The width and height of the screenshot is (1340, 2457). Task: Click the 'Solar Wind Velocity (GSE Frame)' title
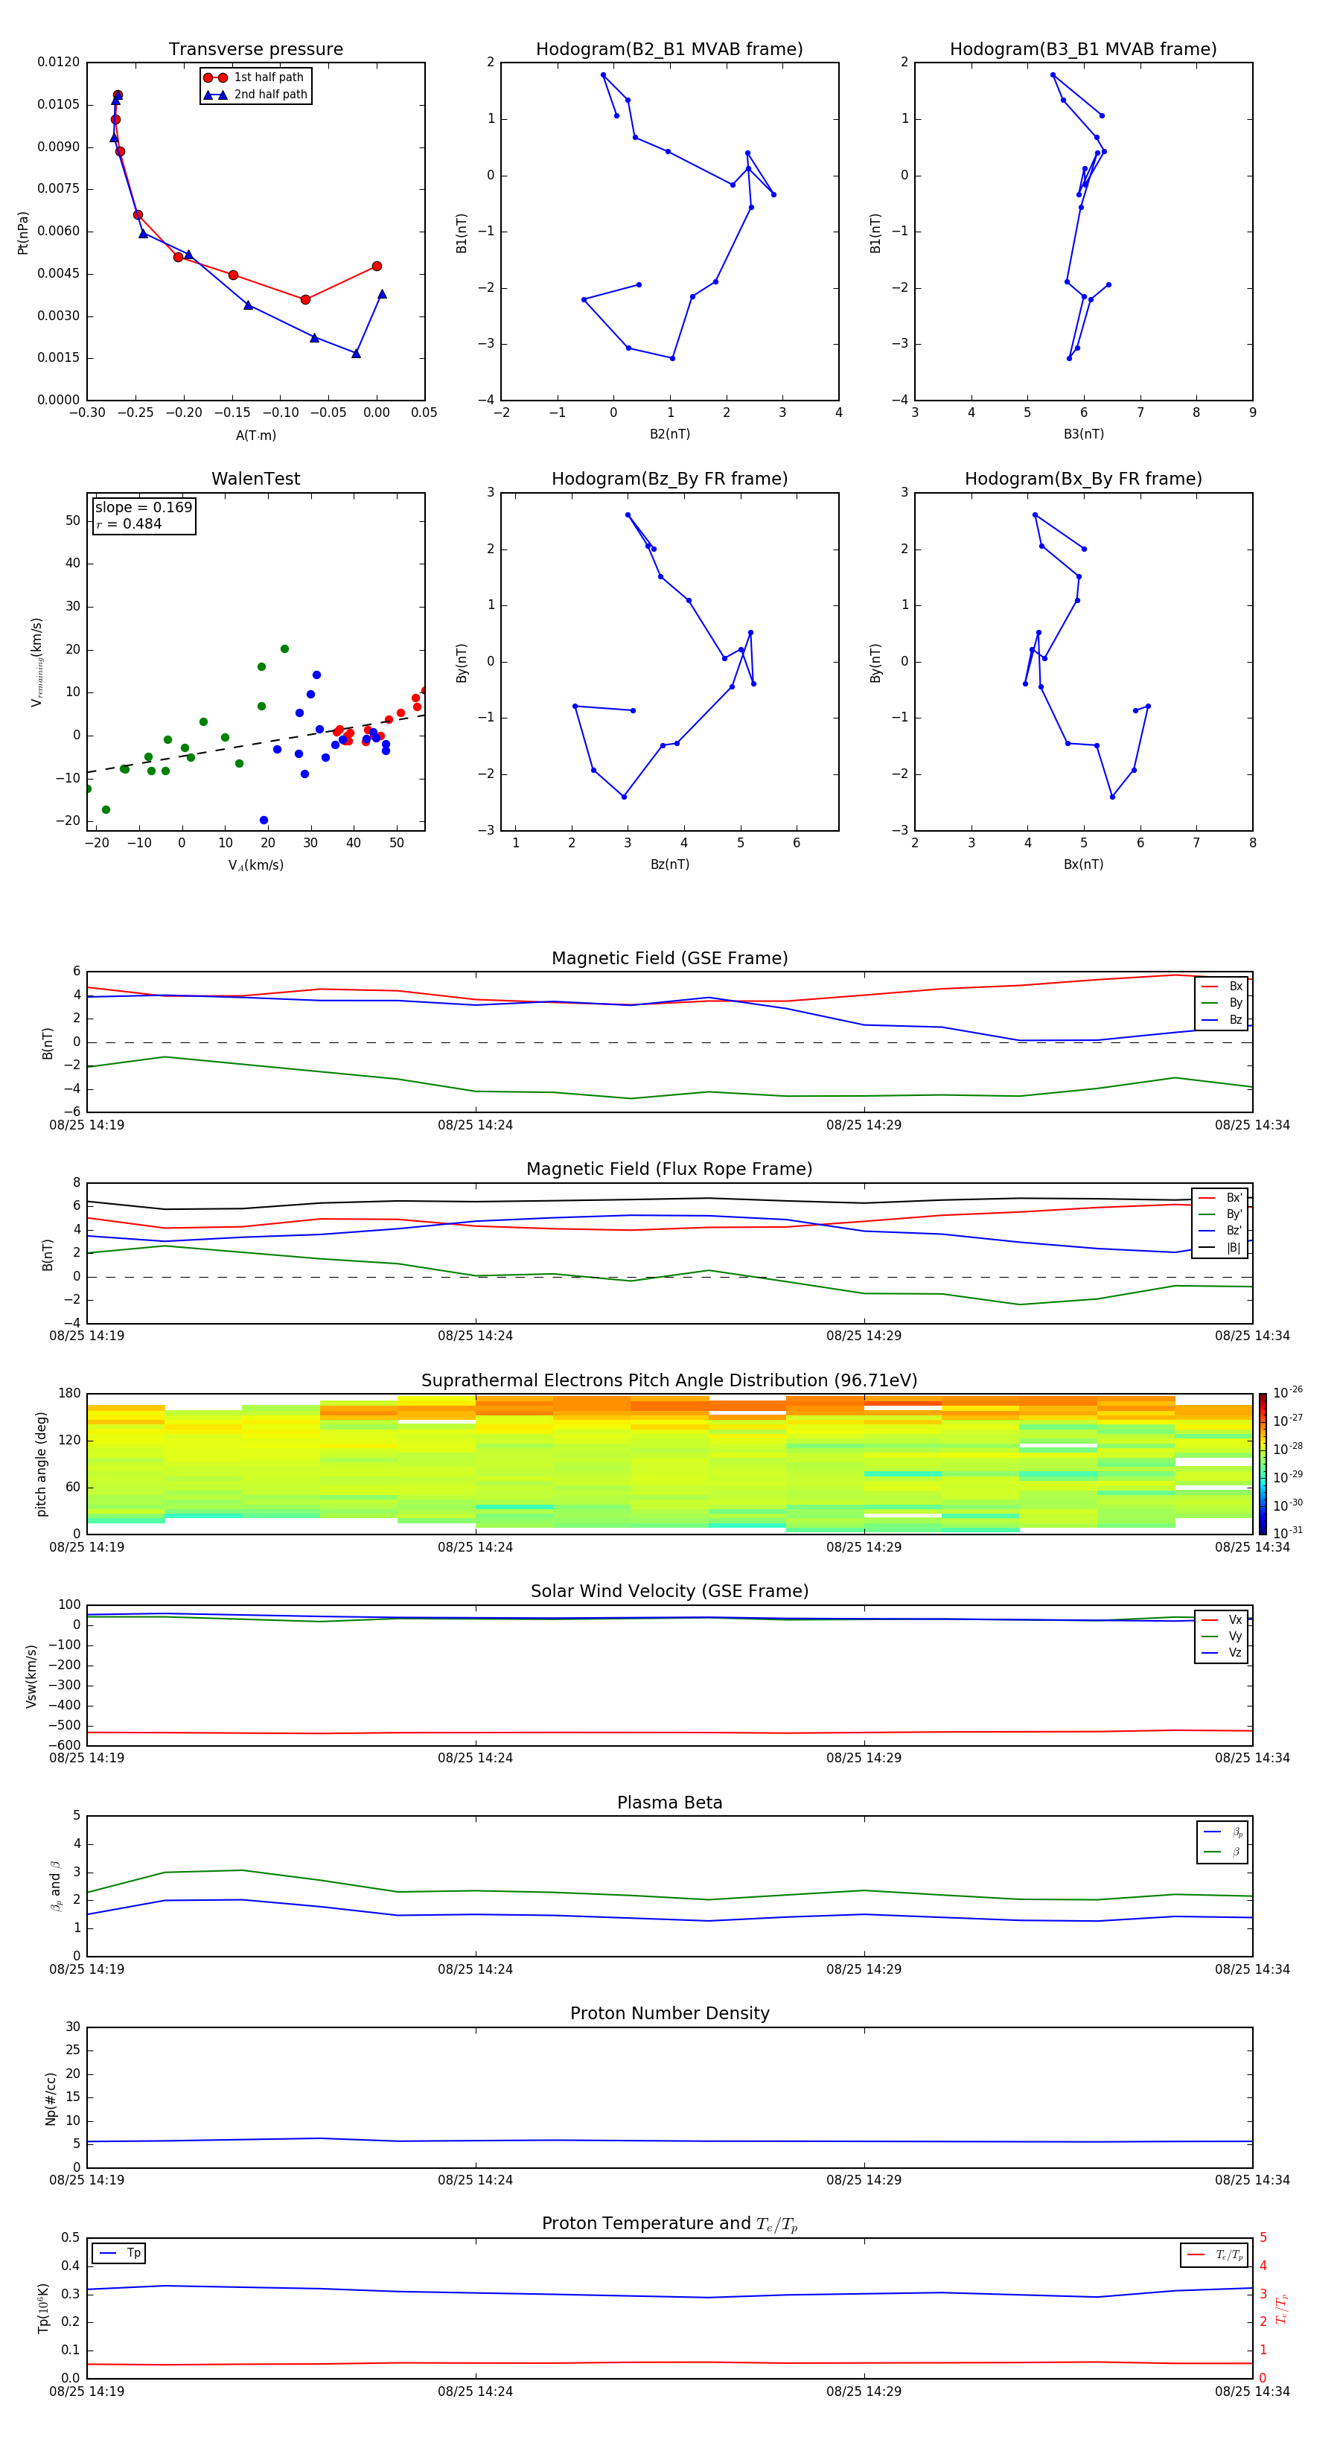(x=669, y=1591)
